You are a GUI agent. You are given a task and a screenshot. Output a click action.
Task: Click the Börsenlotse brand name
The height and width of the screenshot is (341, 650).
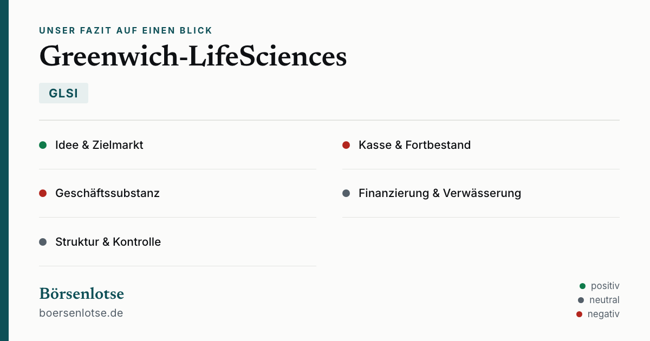coord(81,294)
